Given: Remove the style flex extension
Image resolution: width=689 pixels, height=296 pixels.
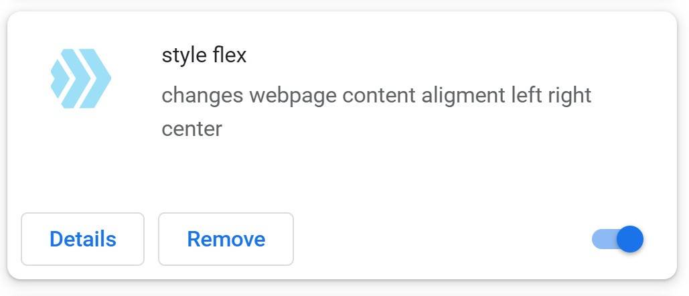Looking at the screenshot, I should click(226, 239).
